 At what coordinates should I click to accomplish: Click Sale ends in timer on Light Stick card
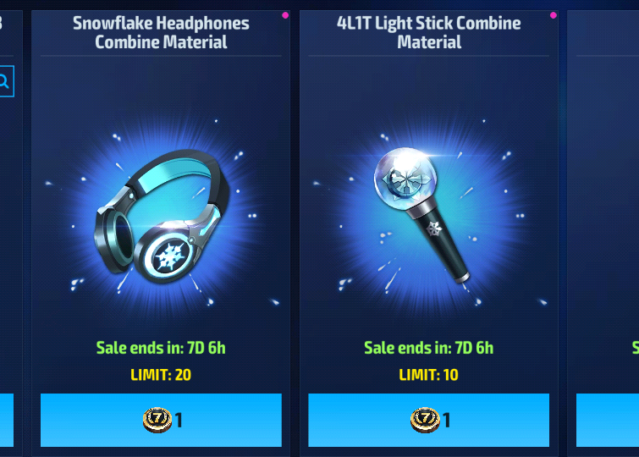pyautogui.click(x=429, y=348)
